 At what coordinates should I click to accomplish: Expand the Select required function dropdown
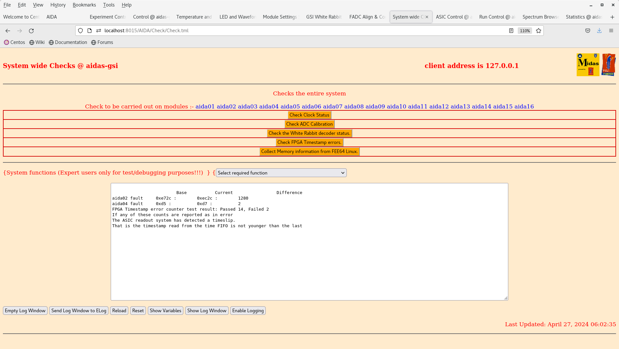(281, 173)
